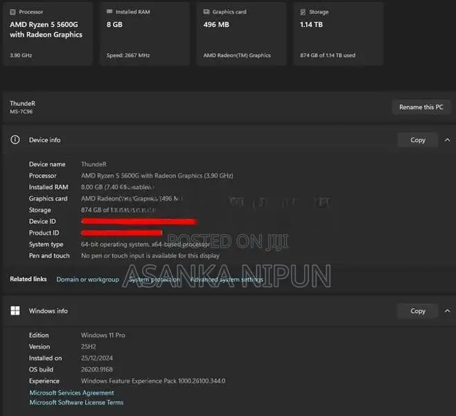This screenshot has width=456, height=416.
Task: Click the 8.00 GB Installed RAM value
Action: pyautogui.click(x=118, y=187)
